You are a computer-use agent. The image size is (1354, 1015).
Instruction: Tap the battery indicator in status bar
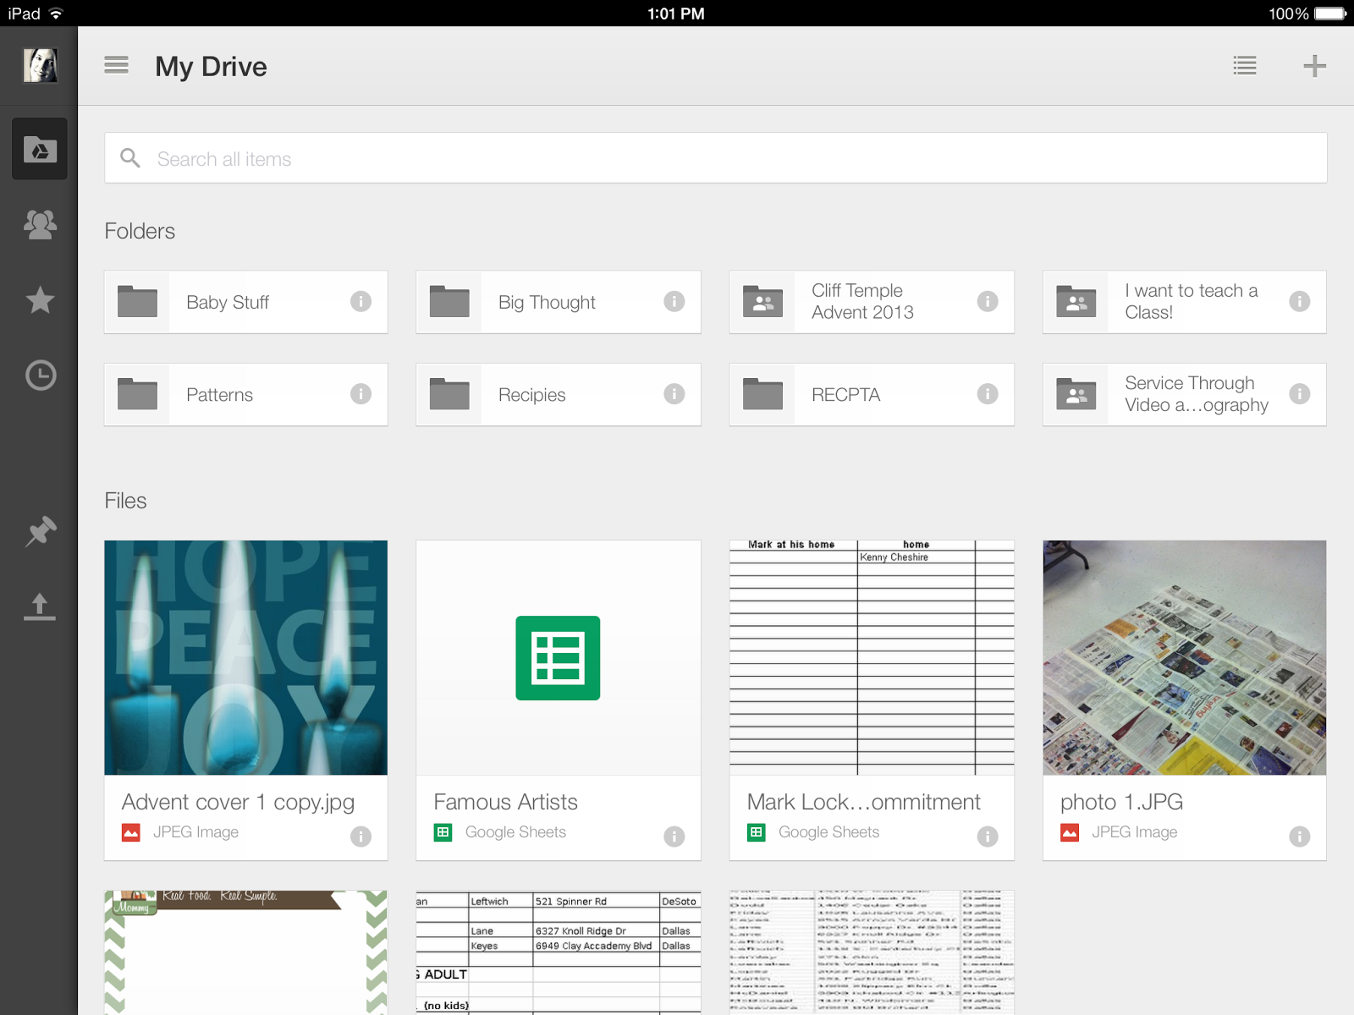[1330, 14]
